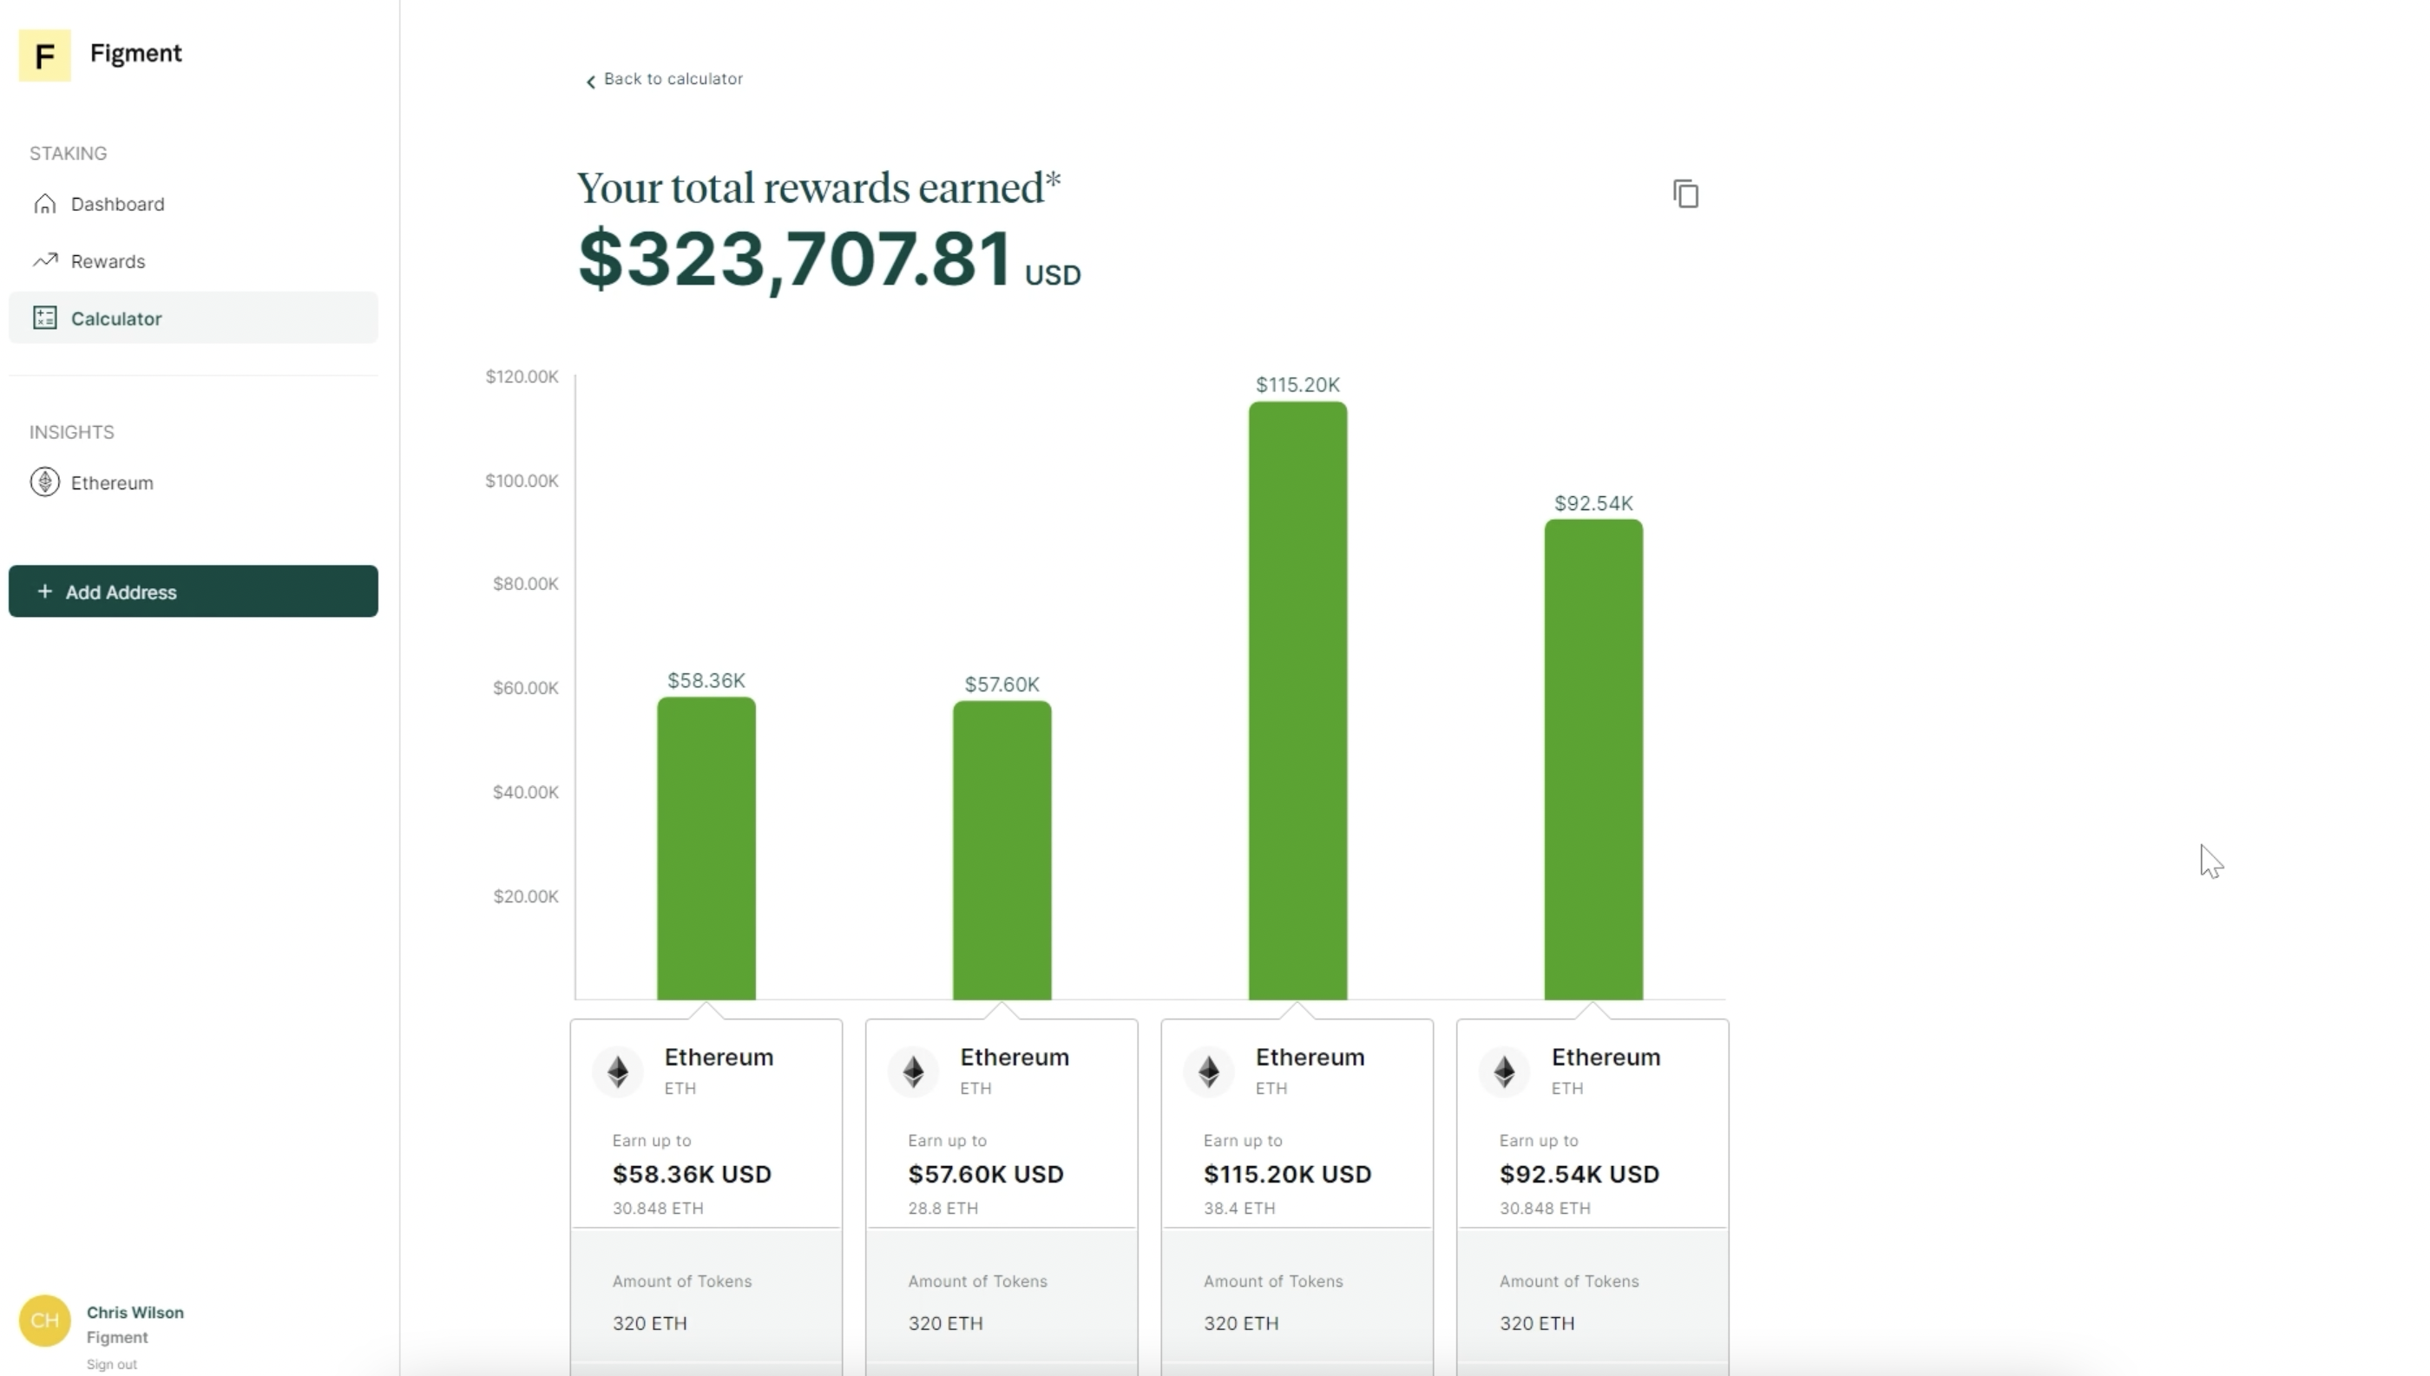Click '320 ETH' tokens on $115.20K card

click(x=1241, y=1323)
